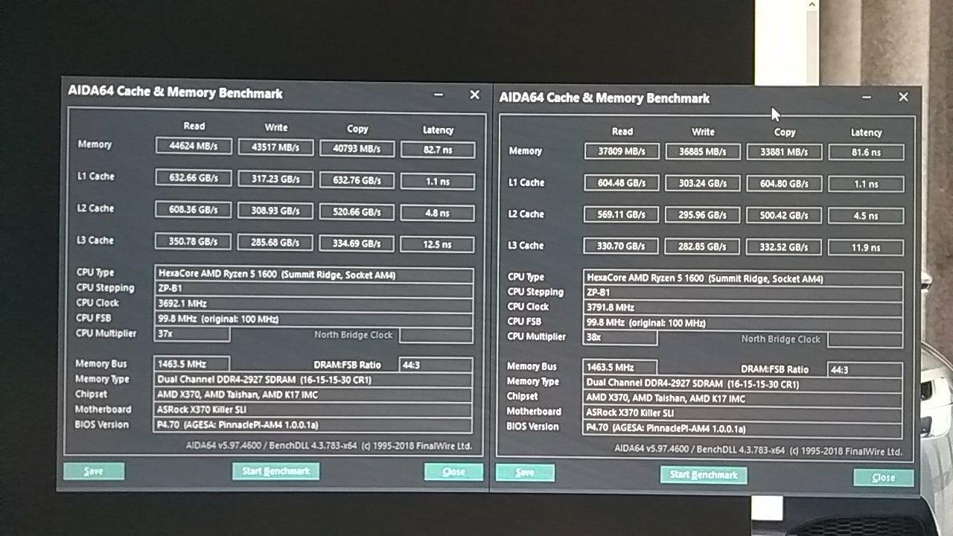The height and width of the screenshot is (536, 953).
Task: Click Save in the left AIDA64 window
Action: pos(94,471)
